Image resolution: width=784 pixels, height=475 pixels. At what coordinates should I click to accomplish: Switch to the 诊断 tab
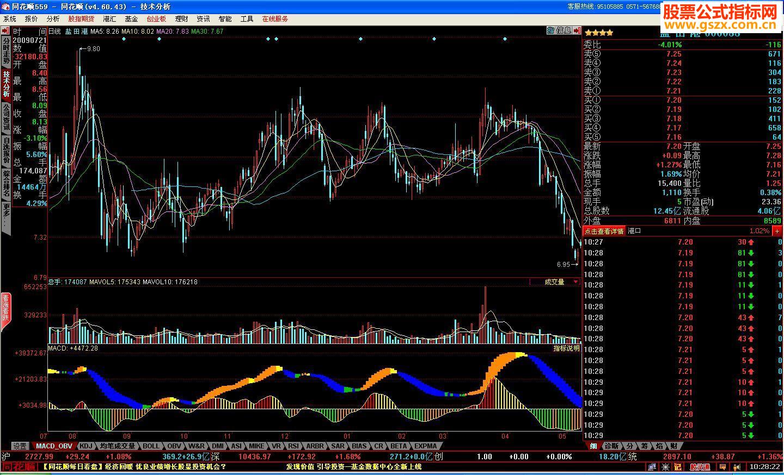click(x=611, y=446)
